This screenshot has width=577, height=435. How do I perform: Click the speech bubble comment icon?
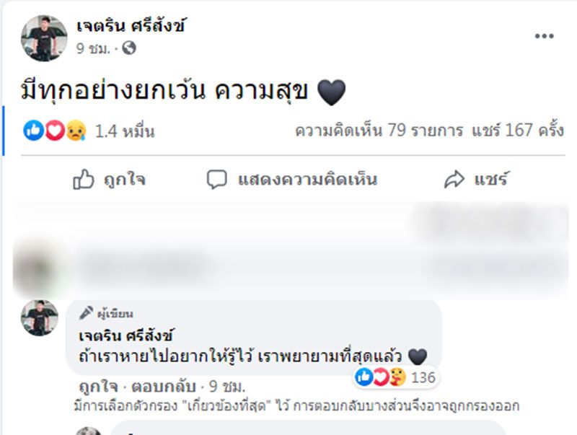(x=217, y=180)
